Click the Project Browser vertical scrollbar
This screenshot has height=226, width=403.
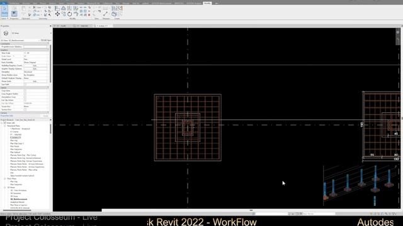(50, 129)
